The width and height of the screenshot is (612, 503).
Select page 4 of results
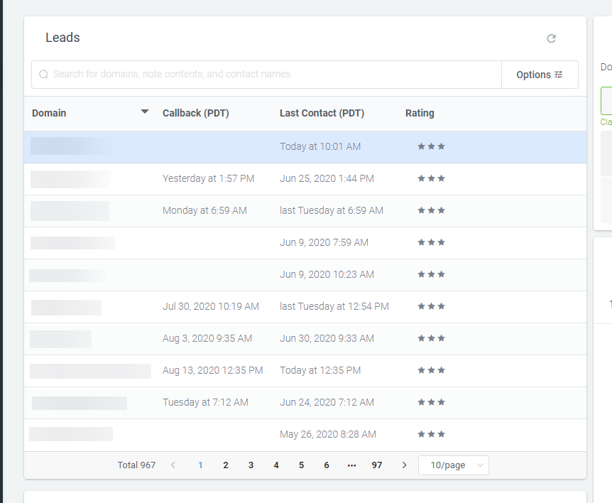pos(275,465)
